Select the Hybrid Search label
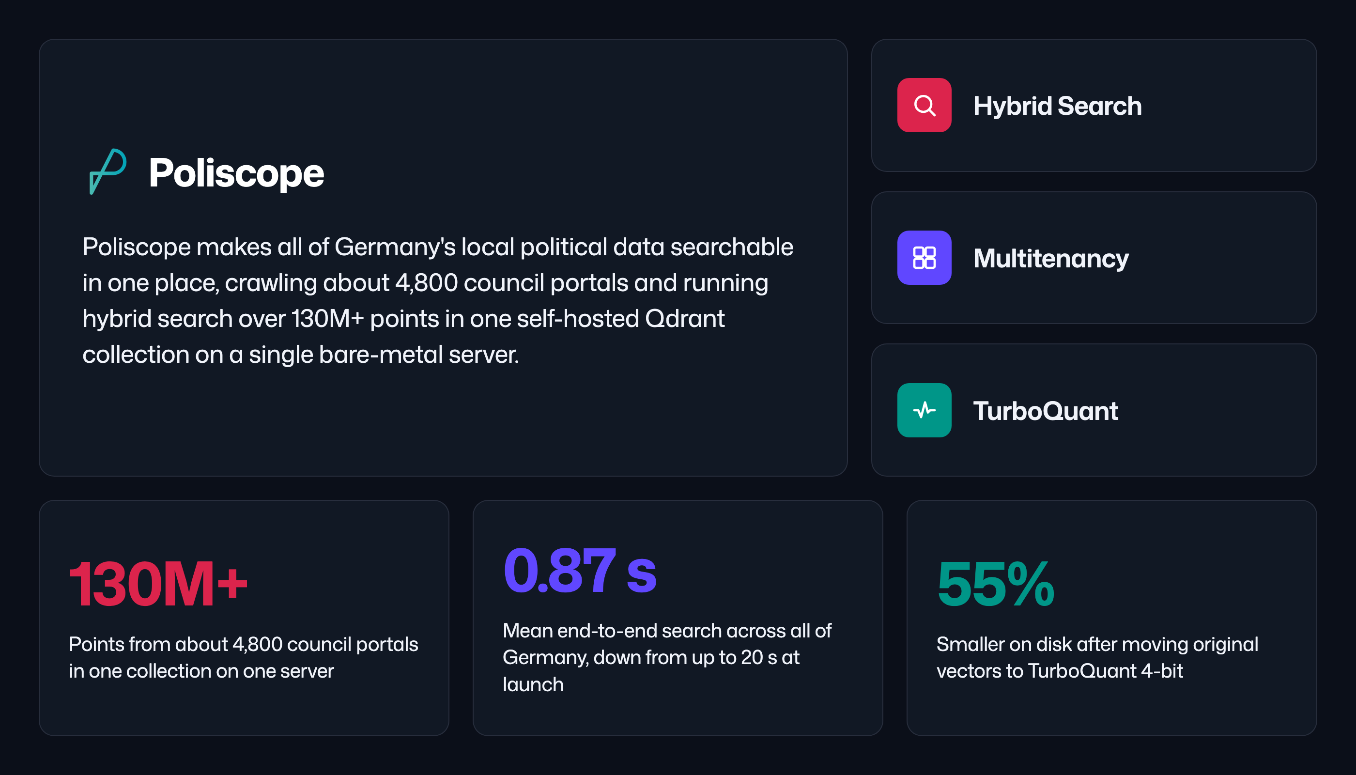Image resolution: width=1356 pixels, height=775 pixels. [x=1058, y=106]
